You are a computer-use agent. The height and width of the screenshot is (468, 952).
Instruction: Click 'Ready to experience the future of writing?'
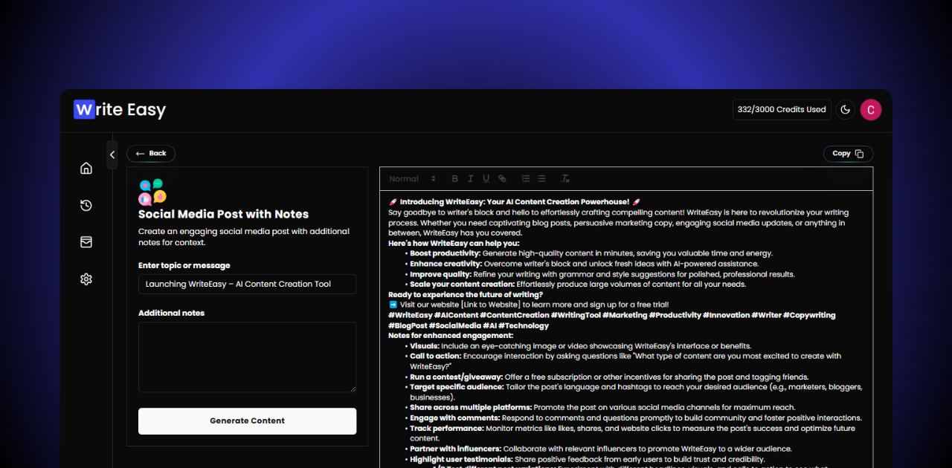coord(466,295)
